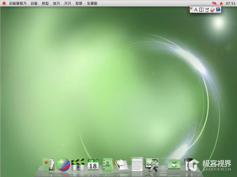Toggle the letter A input mode

point(196,10)
